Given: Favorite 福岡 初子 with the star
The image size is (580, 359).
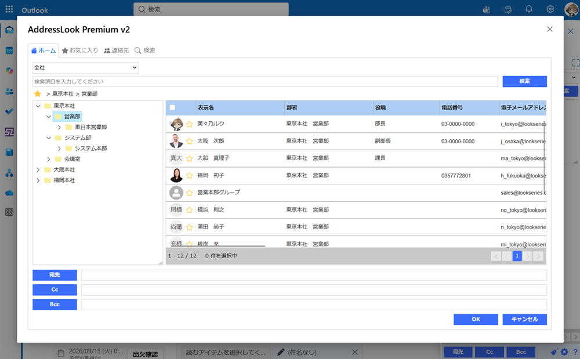Looking at the screenshot, I should pos(190,175).
